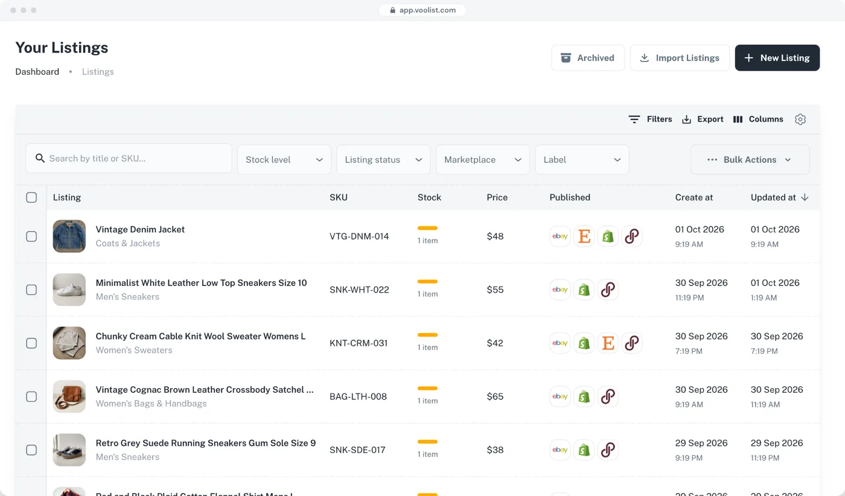The height and width of the screenshot is (496, 845).
Task: Click the Shopify icon in Vintage Denim Jacket row
Action: [x=608, y=237]
